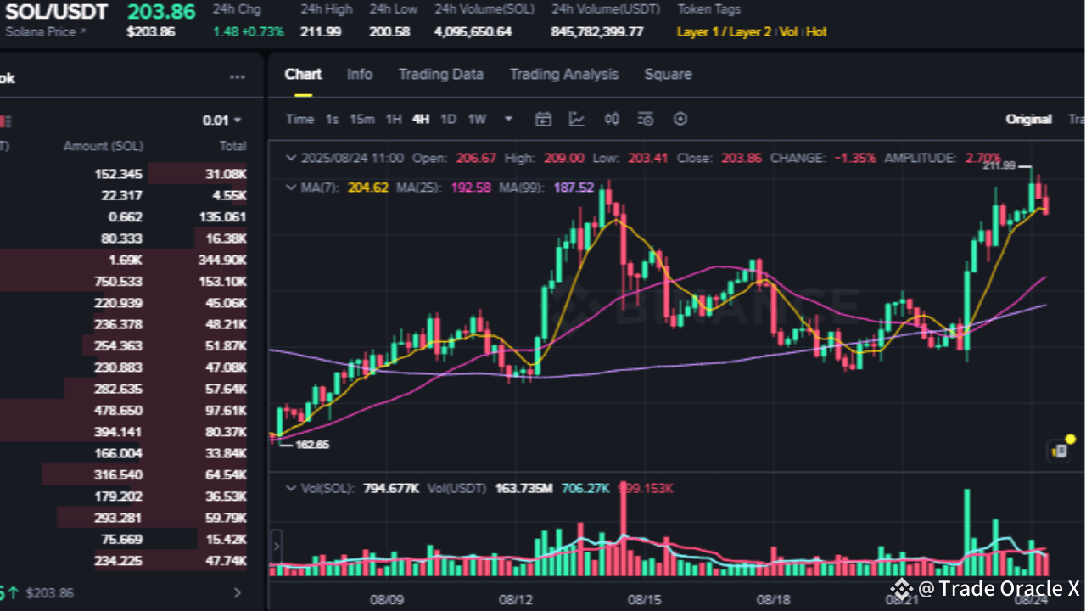Click the order book row with amount 0.662
The image size is (1086, 611).
click(x=124, y=217)
